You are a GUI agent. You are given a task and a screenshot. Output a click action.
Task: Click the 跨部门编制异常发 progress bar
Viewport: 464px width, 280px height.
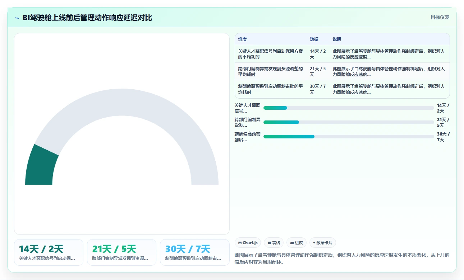349,122
